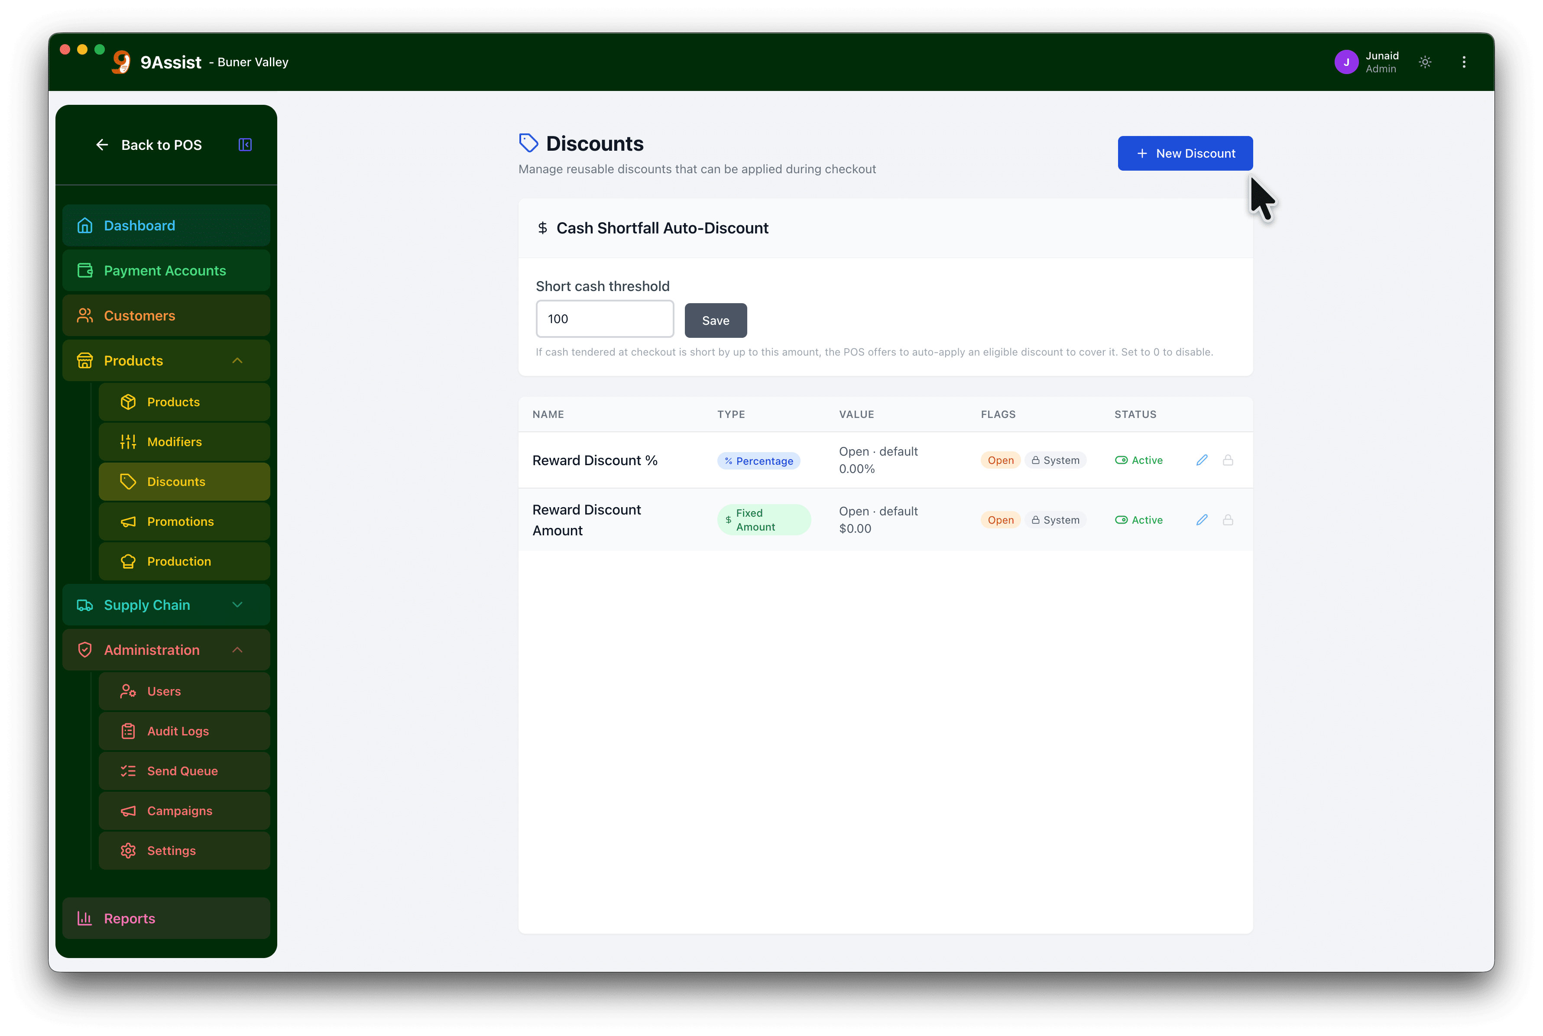Edit the Reward Discount % pencil icon

pos(1201,460)
